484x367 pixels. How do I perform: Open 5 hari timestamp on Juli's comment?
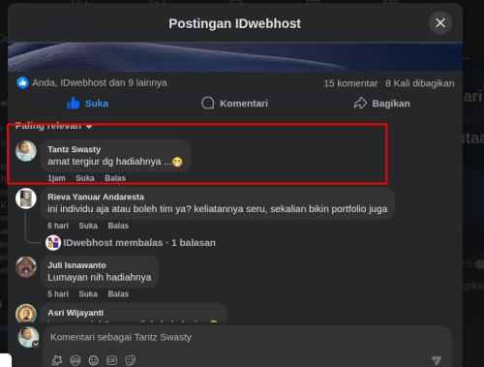coord(58,294)
